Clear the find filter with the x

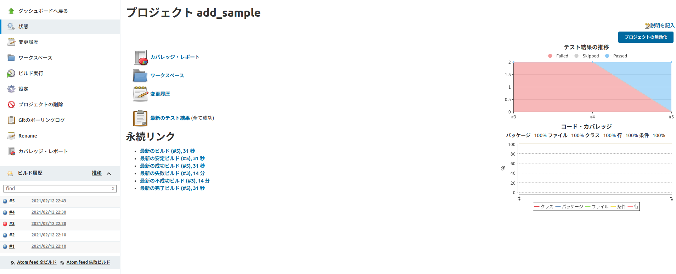pyautogui.click(x=113, y=188)
